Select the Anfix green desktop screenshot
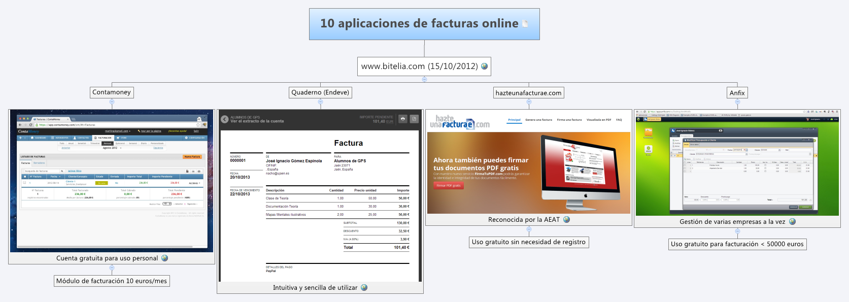Viewport: 849px width, 302px height. [737, 162]
